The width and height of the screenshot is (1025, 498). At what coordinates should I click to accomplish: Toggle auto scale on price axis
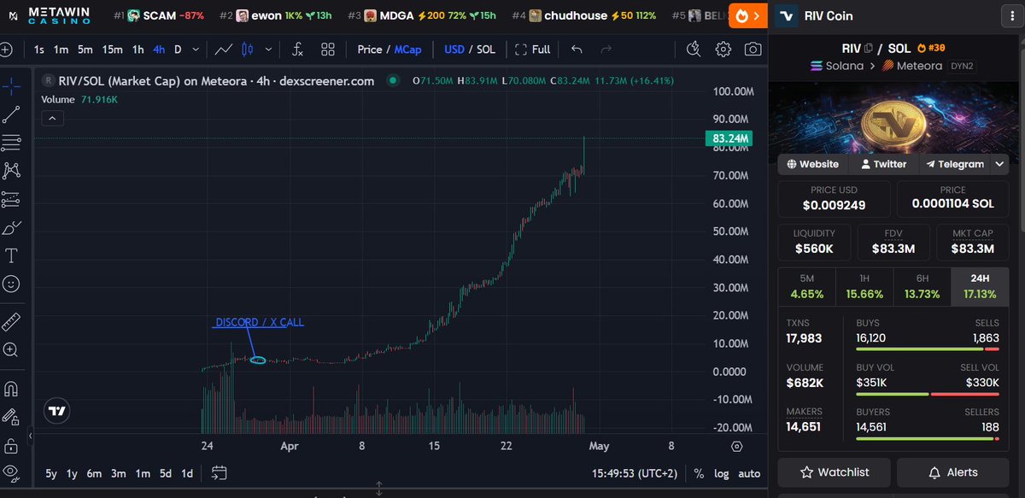pos(749,473)
